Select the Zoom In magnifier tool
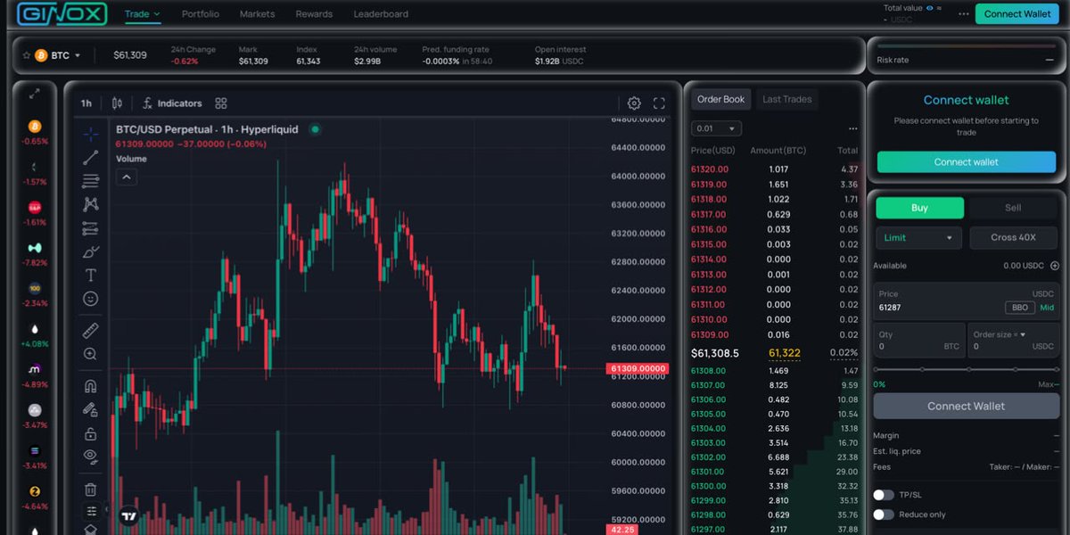Screen dimensions: 1070x535 91,354
